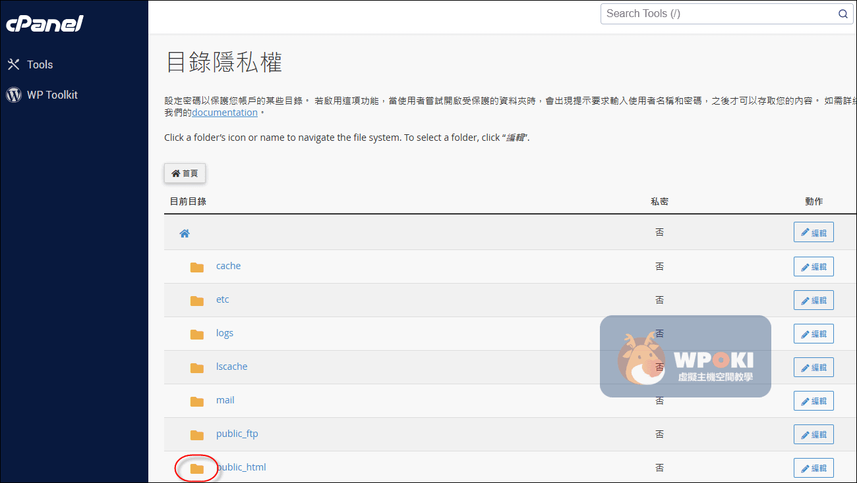Open the documentation link

pyautogui.click(x=224, y=113)
